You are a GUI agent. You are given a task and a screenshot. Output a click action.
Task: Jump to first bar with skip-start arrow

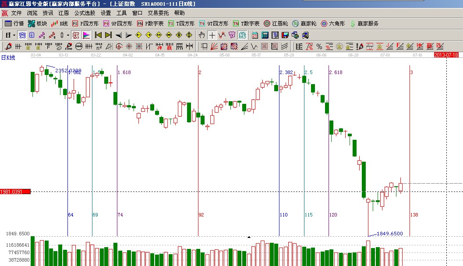pos(99,35)
